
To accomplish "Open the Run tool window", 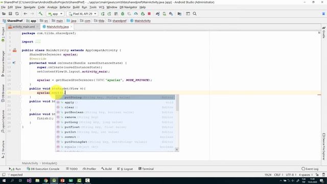I will (15, 169).
